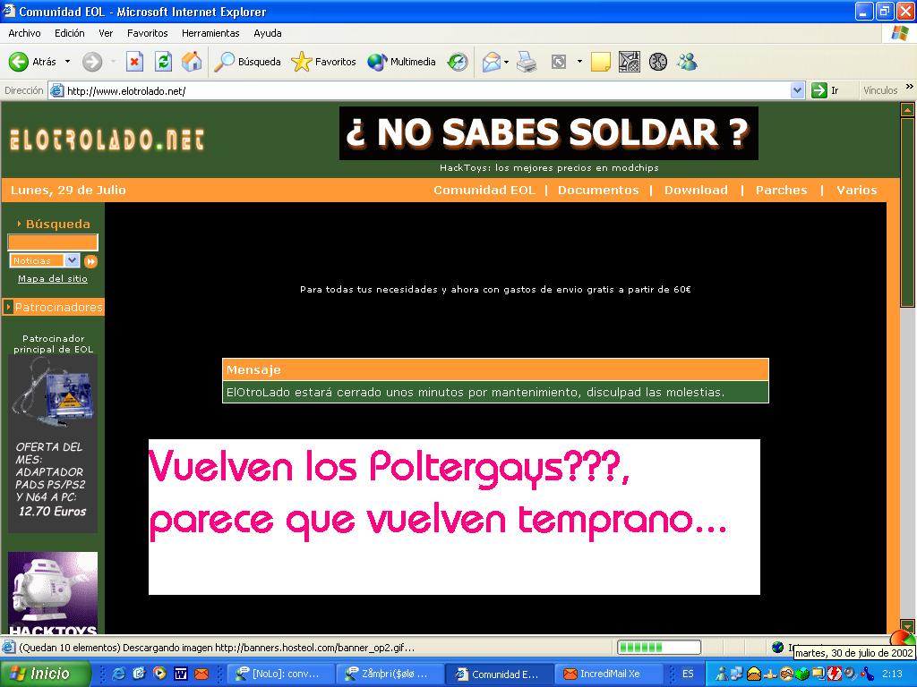Open the Edición menu

tap(70, 33)
